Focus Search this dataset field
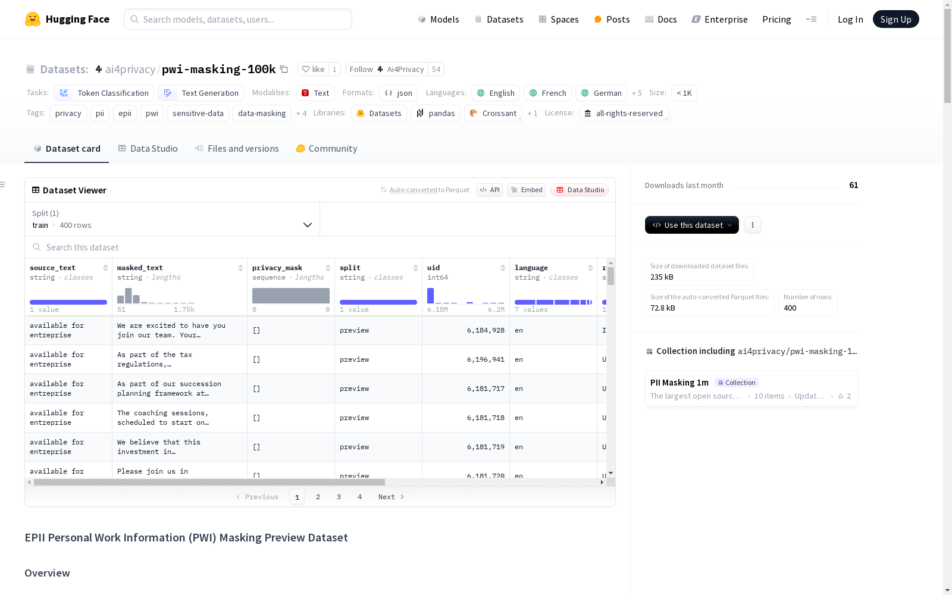Viewport: 952px width, 595px height. click(x=320, y=247)
